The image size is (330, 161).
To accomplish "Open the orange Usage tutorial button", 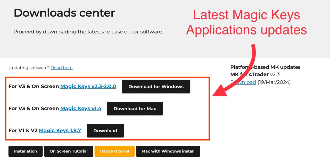I will pos(114,151).
